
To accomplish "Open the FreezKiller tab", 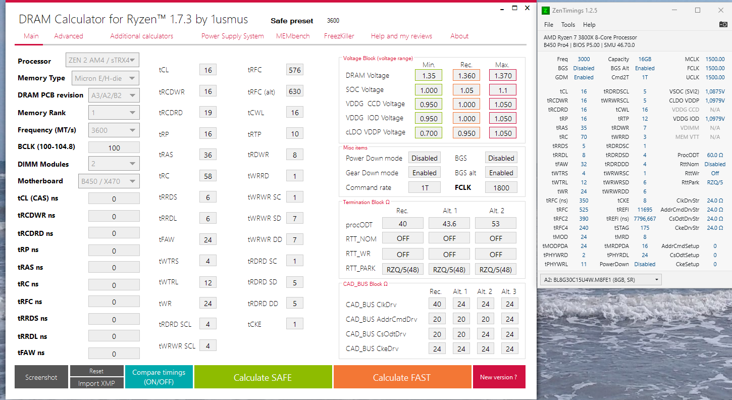I will 338,36.
